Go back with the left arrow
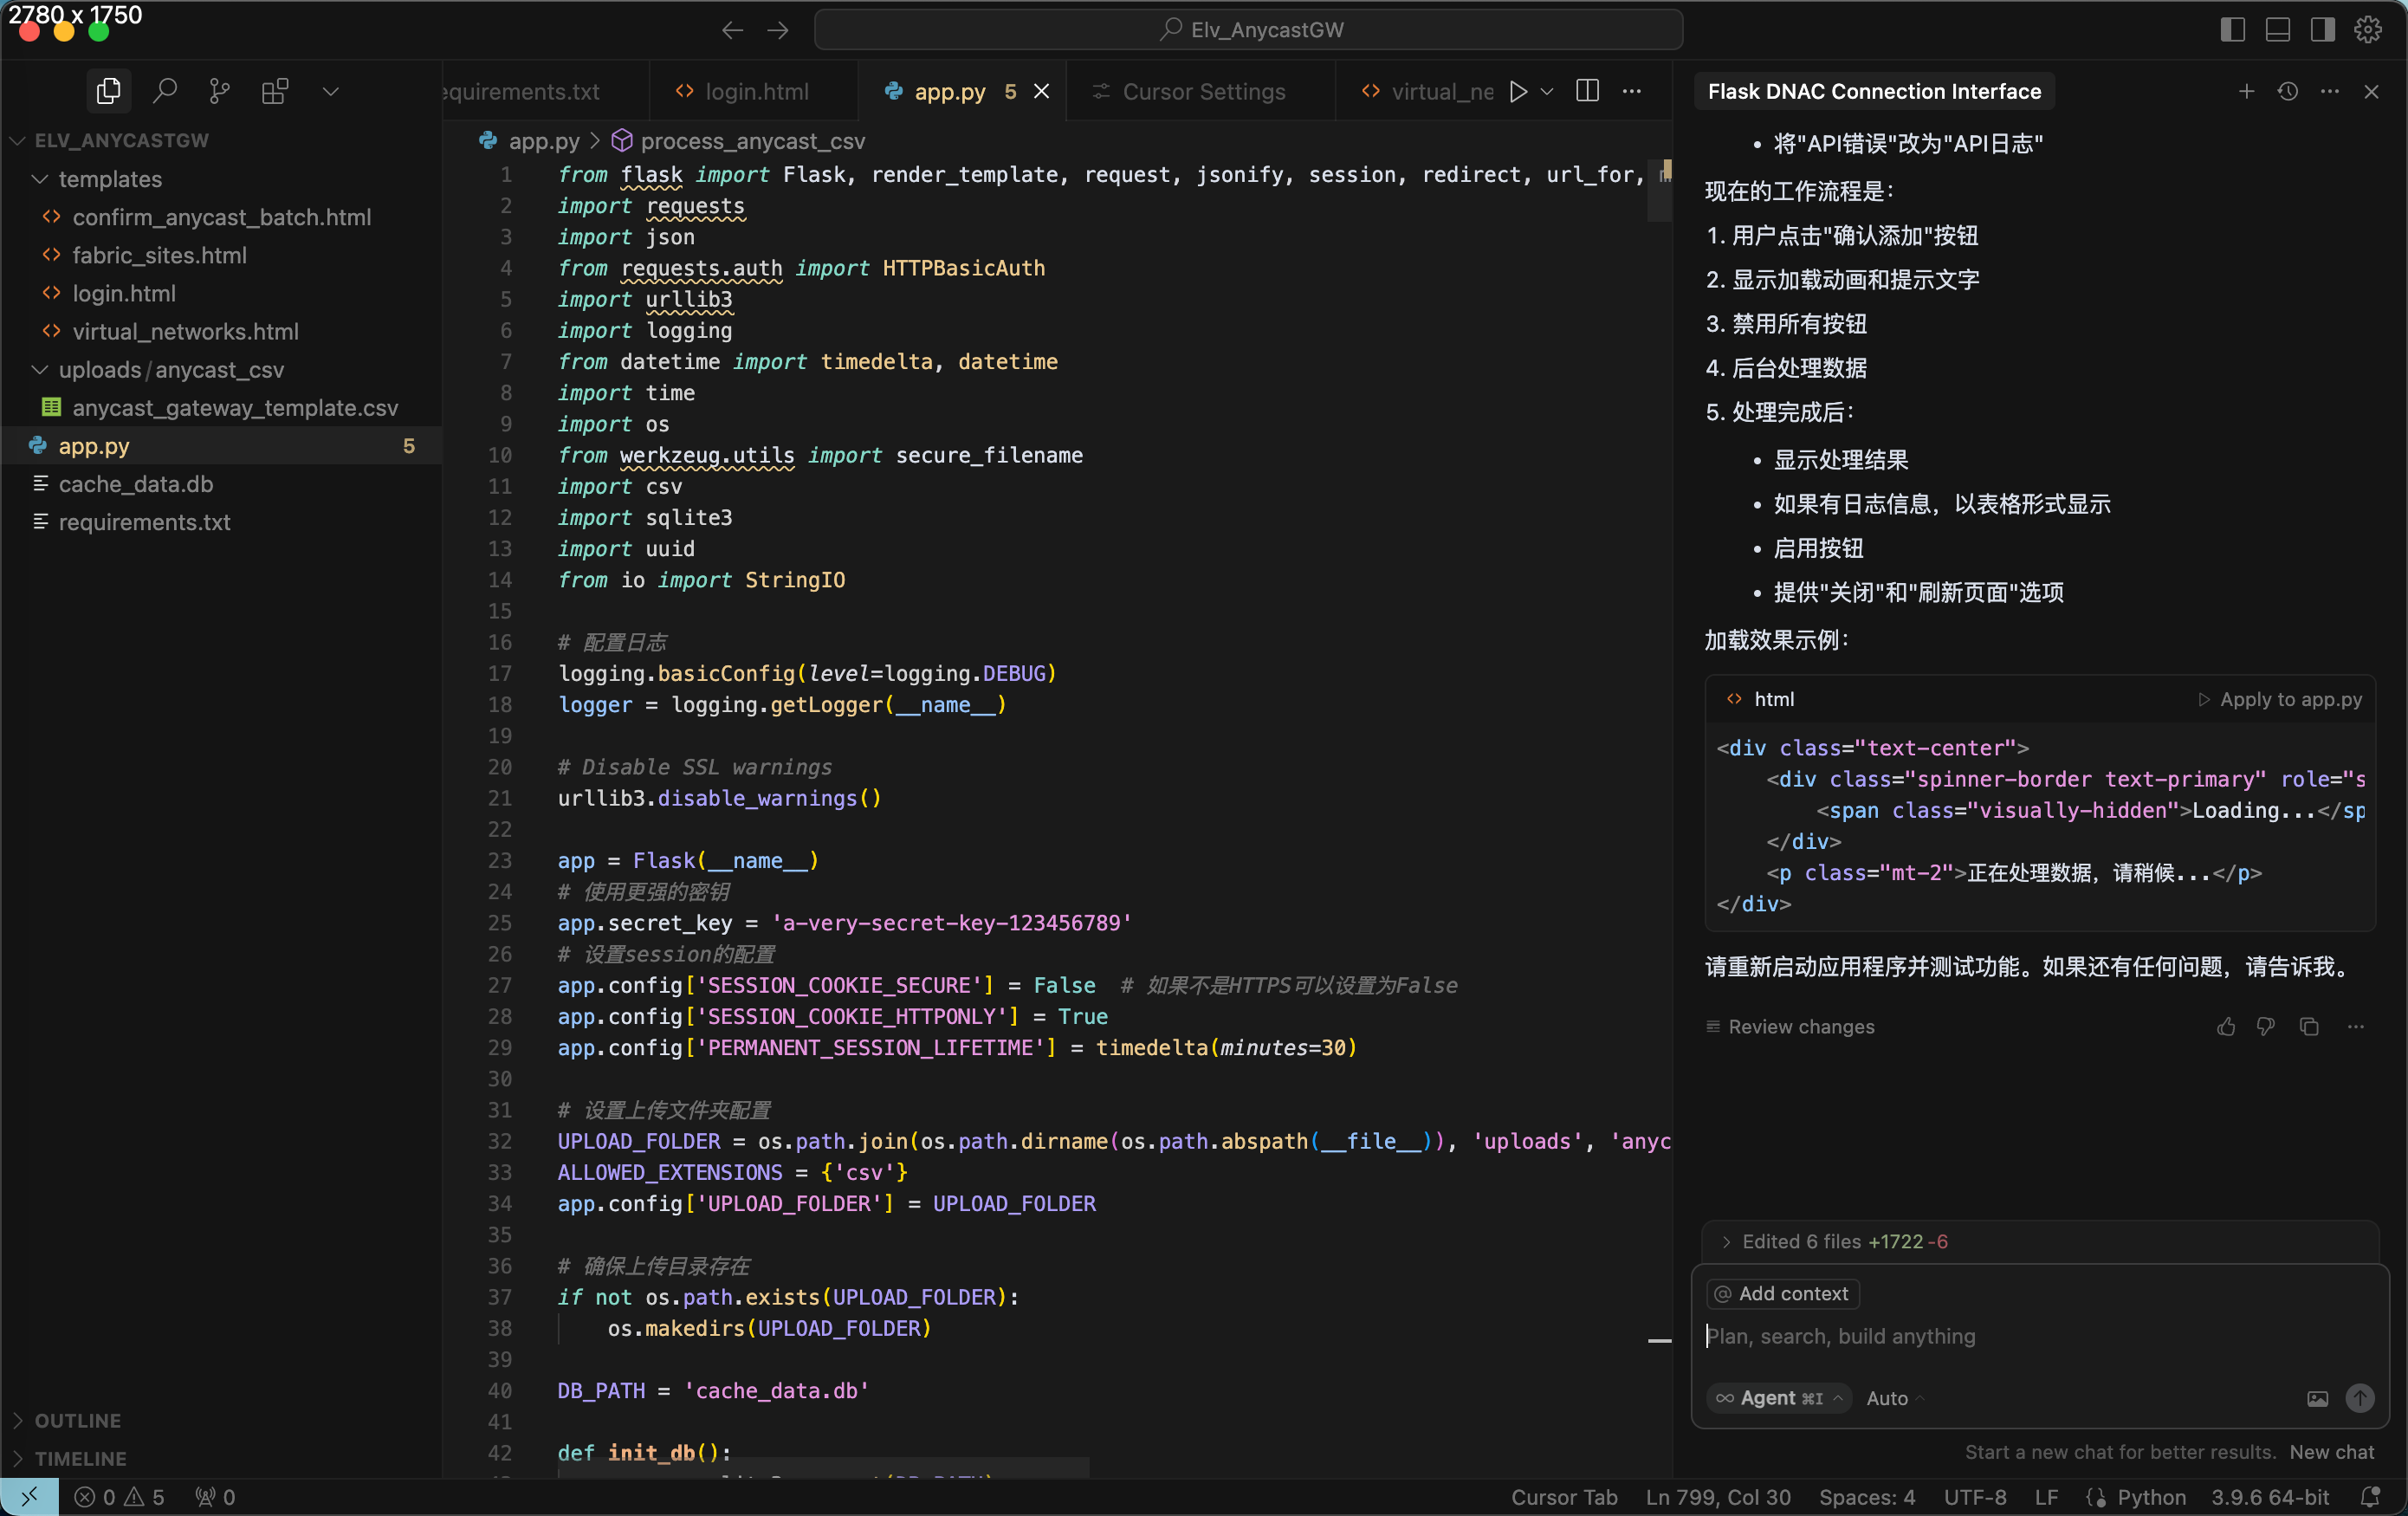The height and width of the screenshot is (1516, 2408). pos(732,30)
